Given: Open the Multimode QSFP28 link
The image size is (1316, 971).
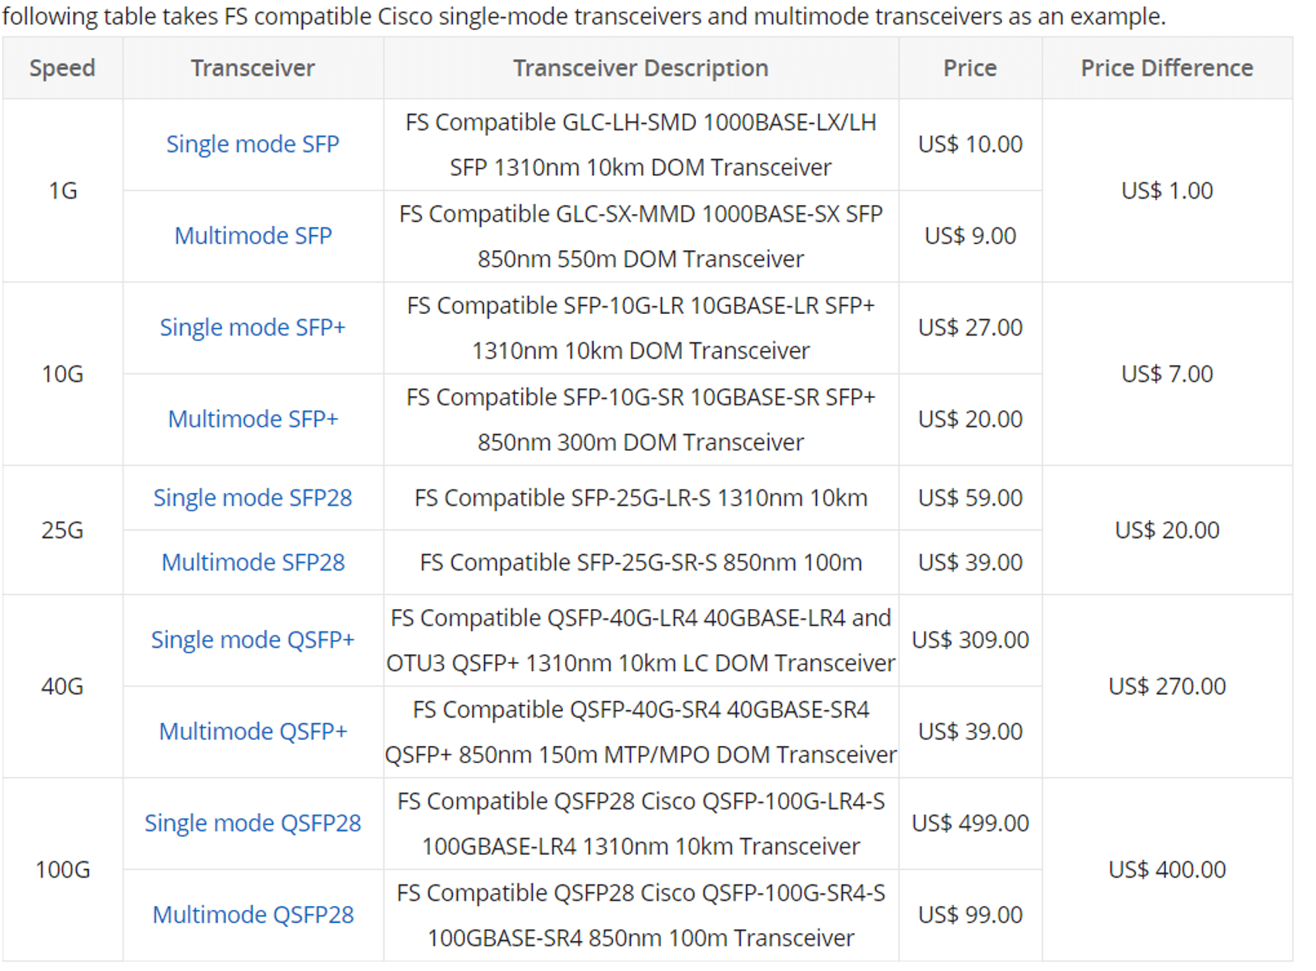Looking at the screenshot, I should click(253, 915).
